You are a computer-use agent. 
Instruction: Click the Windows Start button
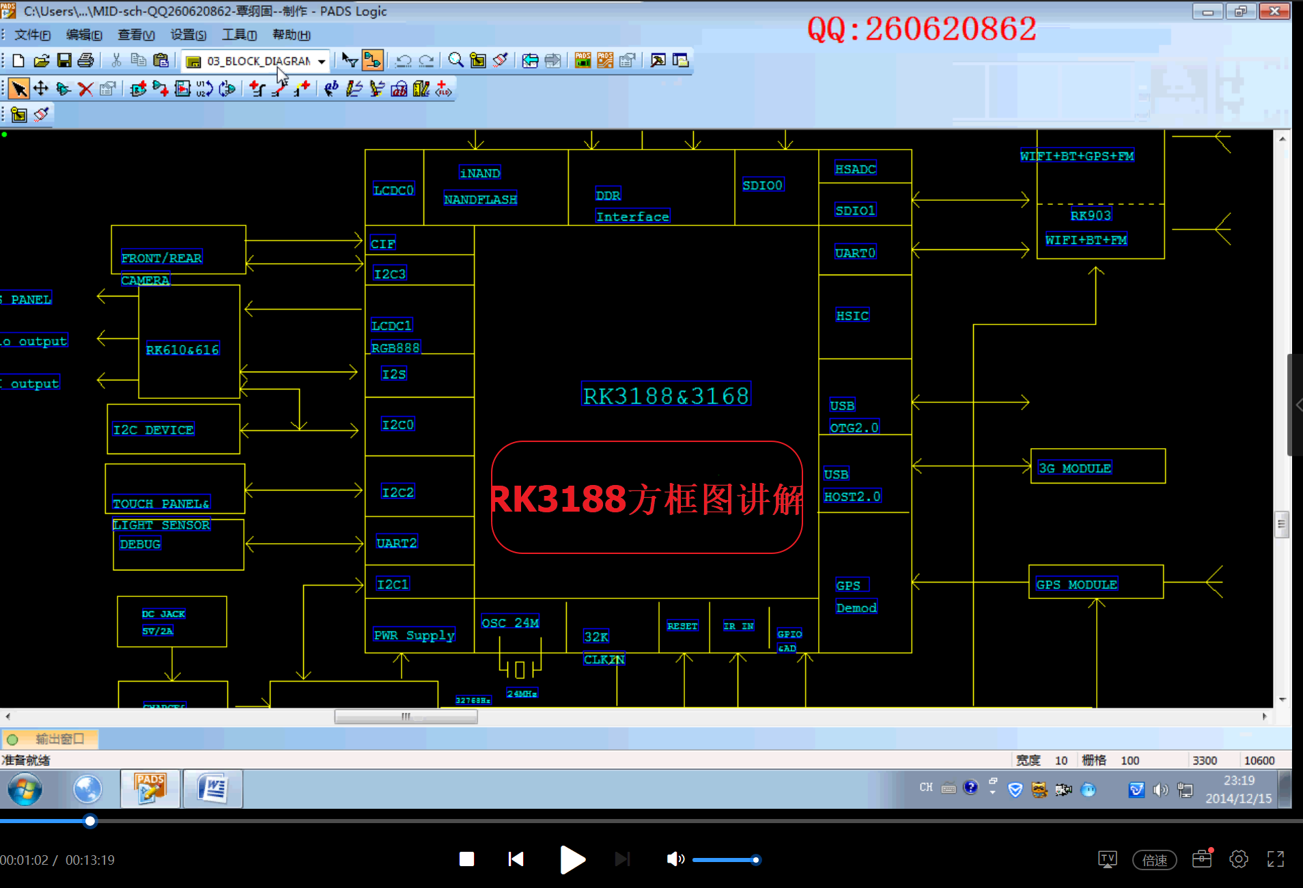(25, 790)
